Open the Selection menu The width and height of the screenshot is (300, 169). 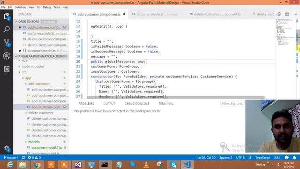[x=20, y=8]
